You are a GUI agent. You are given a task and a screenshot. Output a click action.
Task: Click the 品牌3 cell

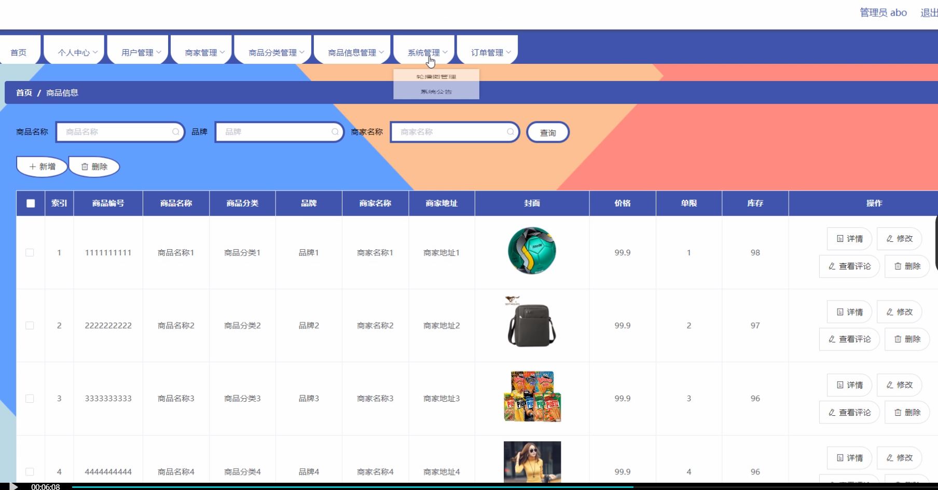(x=309, y=399)
